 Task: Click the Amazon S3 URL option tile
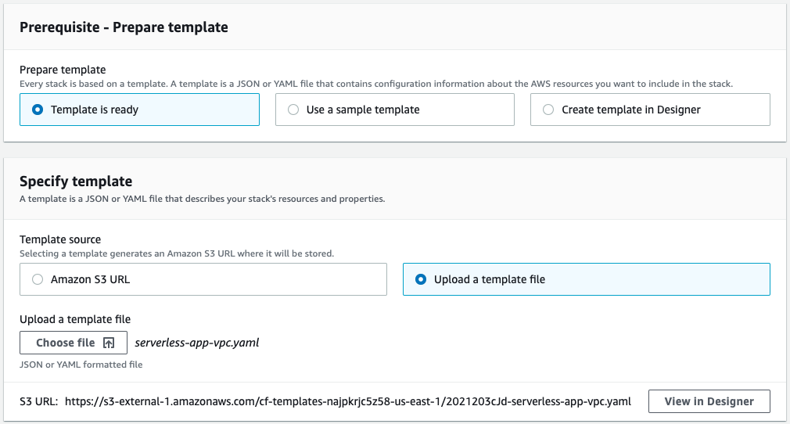(x=203, y=279)
